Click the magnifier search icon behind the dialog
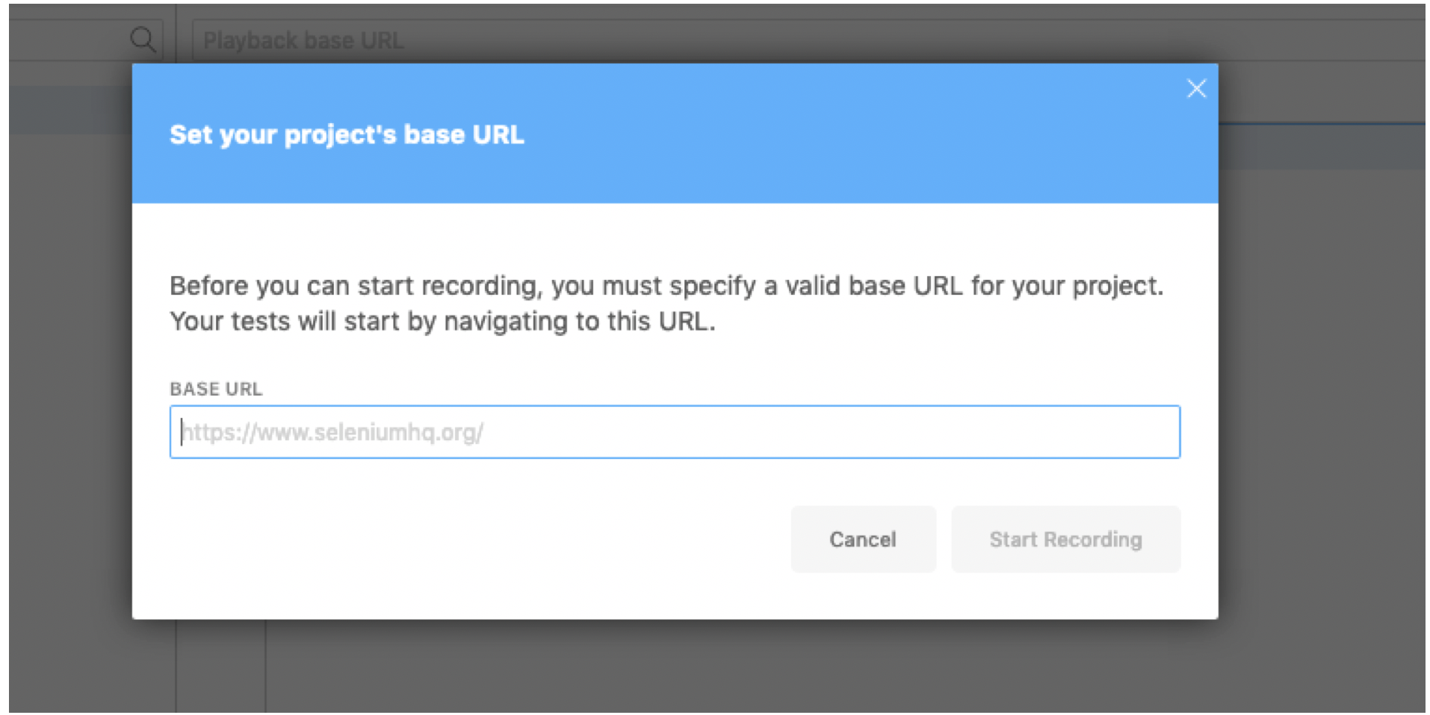Screen dimensions: 1430x715 (x=143, y=39)
